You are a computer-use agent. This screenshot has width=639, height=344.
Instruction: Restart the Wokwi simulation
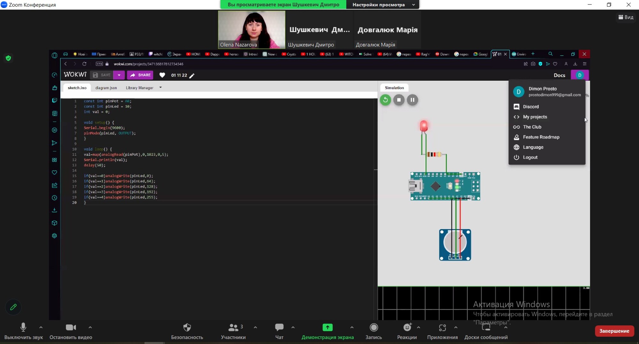point(385,100)
